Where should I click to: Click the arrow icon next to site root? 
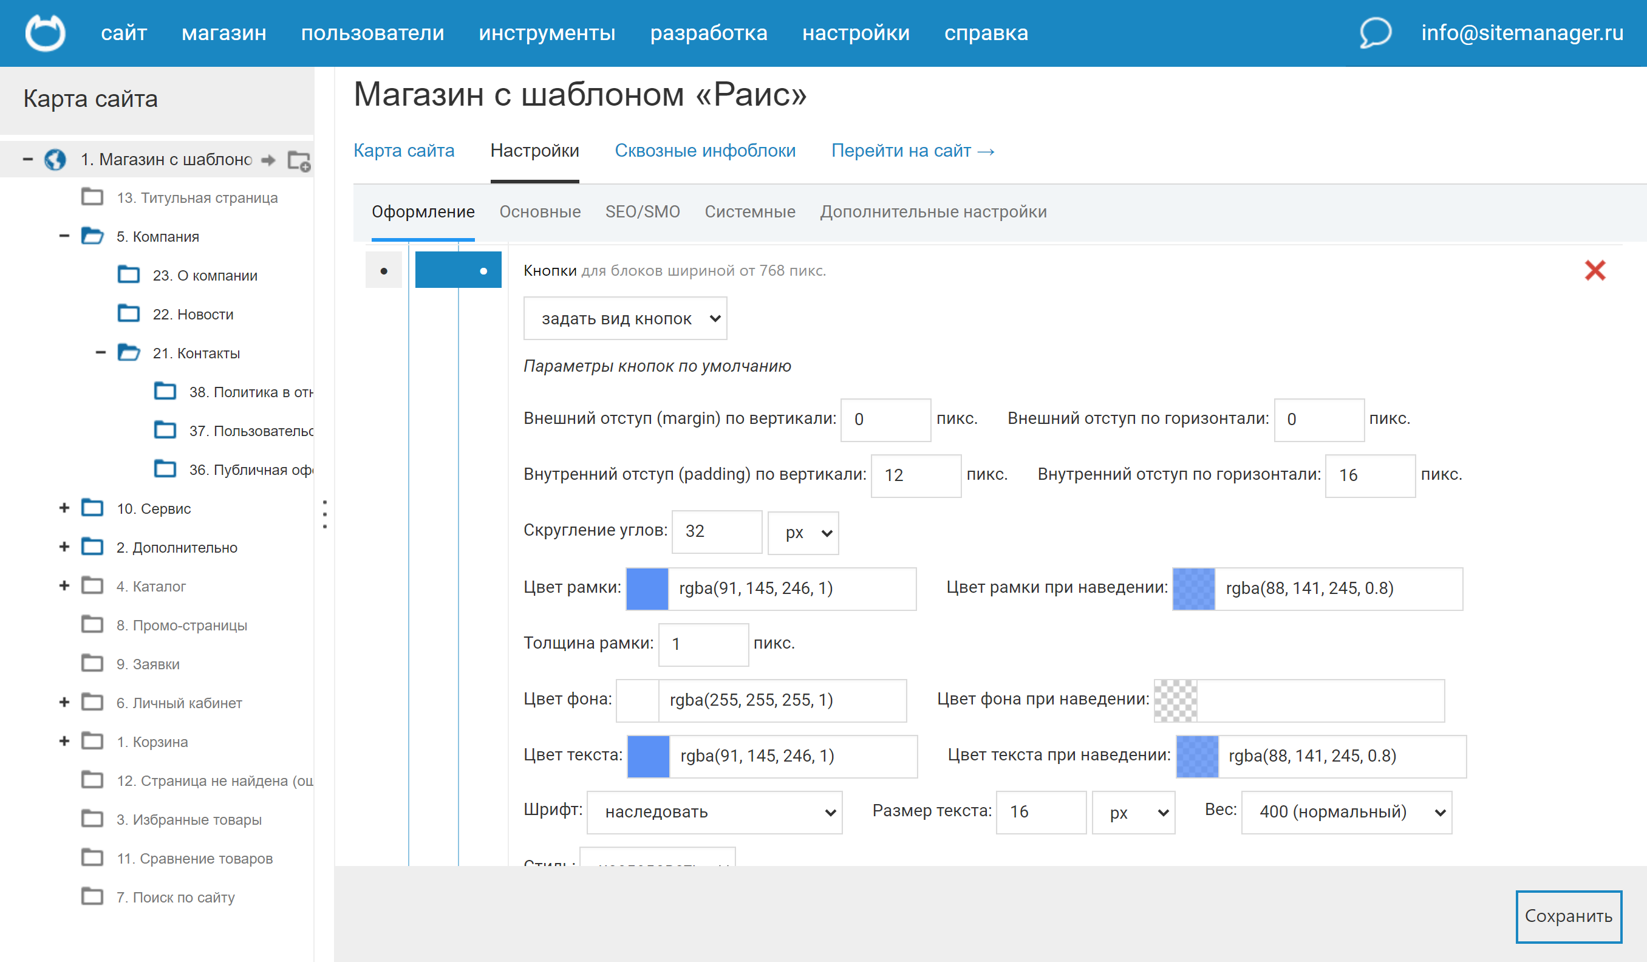tap(268, 160)
